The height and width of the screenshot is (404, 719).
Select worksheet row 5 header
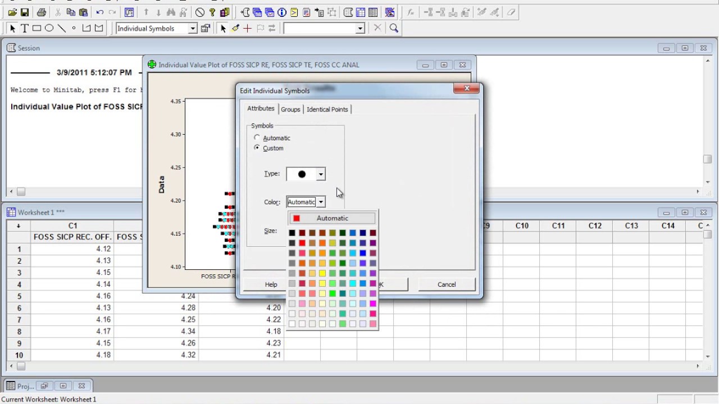(x=19, y=296)
